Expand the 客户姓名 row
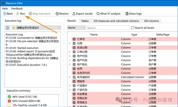 (70, 65)
